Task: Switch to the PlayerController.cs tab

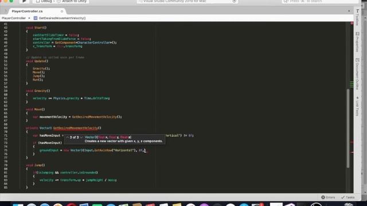Action: coord(27,11)
